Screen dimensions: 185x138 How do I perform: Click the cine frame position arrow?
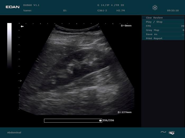100,120
